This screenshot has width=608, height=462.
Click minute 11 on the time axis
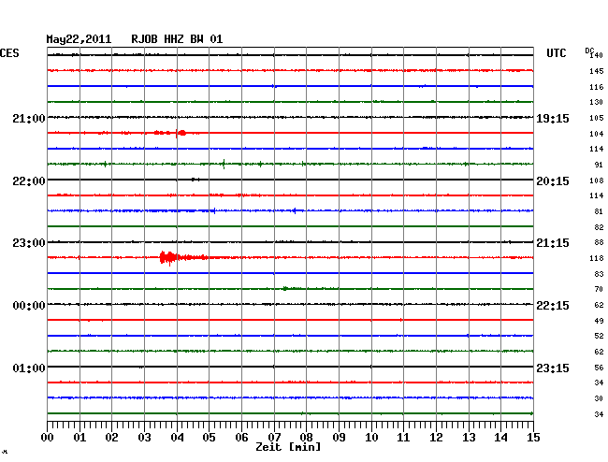point(403,438)
